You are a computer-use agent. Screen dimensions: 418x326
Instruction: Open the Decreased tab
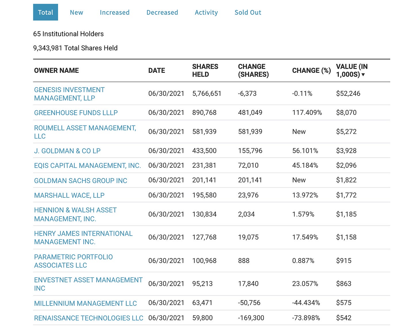(162, 12)
